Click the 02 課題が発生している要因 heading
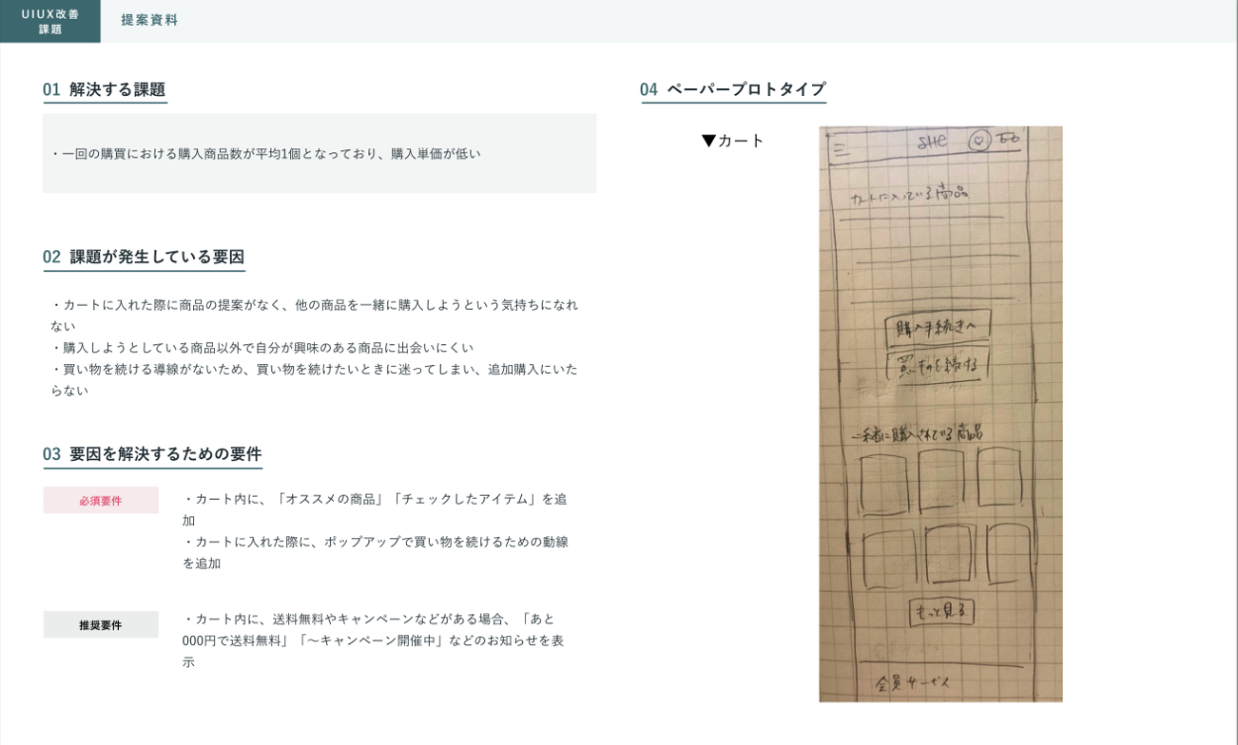This screenshot has height=745, width=1238. pyautogui.click(x=144, y=257)
